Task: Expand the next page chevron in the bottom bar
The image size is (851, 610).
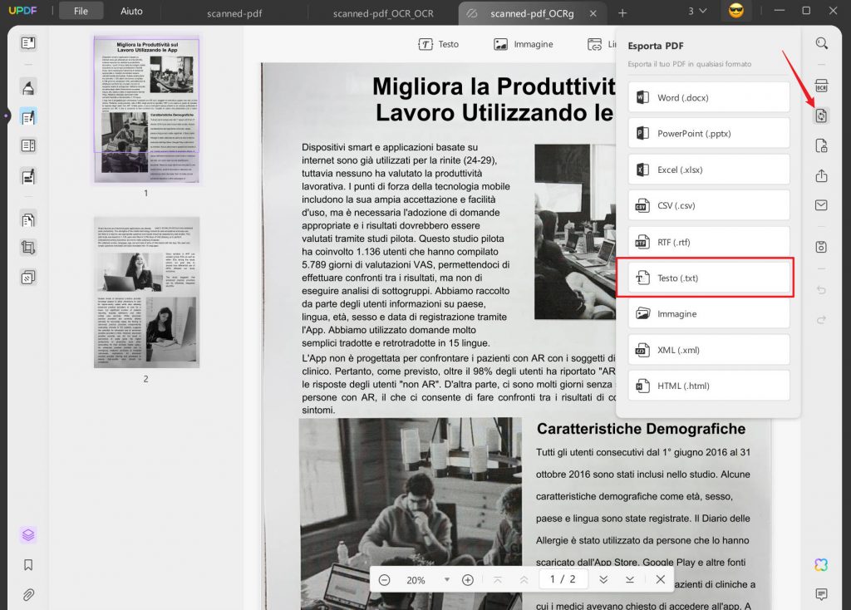Action: point(603,578)
